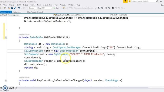This screenshot has width=164, height=92.
Task: Open the Architecture menu
Action: (48, 5)
